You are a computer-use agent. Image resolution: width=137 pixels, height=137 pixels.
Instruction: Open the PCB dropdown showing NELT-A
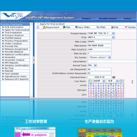pos(113,37)
